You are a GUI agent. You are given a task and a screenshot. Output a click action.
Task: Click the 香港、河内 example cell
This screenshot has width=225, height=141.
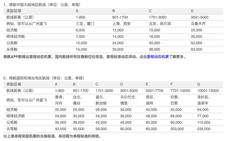[x=59, y=100]
